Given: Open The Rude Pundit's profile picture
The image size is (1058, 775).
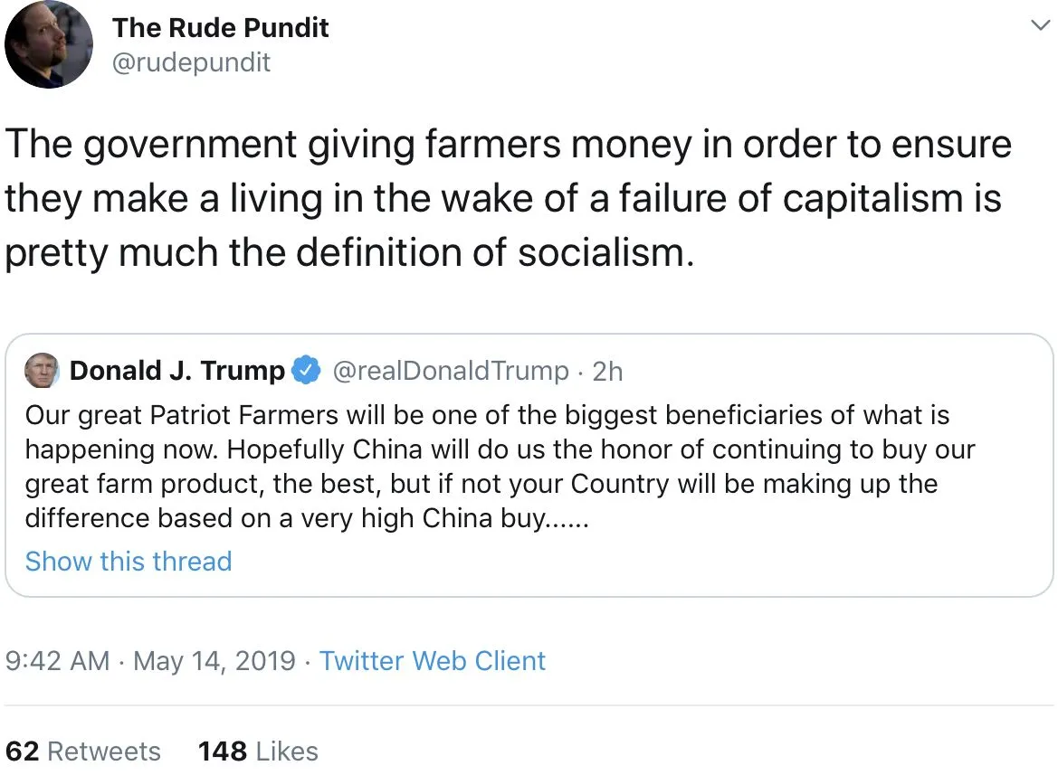Looking at the screenshot, I should [x=49, y=44].
